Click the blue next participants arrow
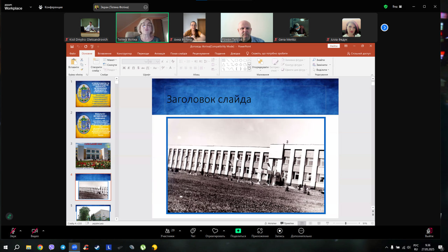Viewport: 448px width, 252px height. click(x=384, y=27)
